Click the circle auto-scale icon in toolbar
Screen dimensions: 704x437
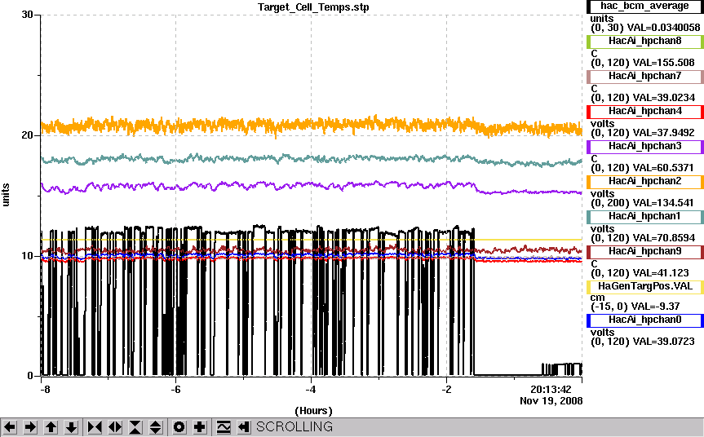pyautogui.click(x=179, y=426)
